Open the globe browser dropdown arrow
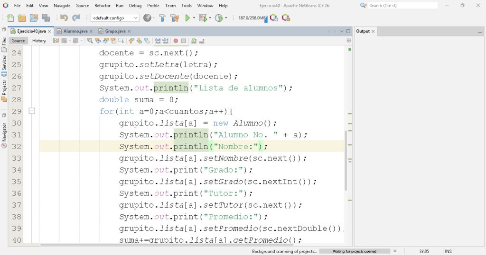Screen dimensions: 486x255 click(x=154, y=18)
